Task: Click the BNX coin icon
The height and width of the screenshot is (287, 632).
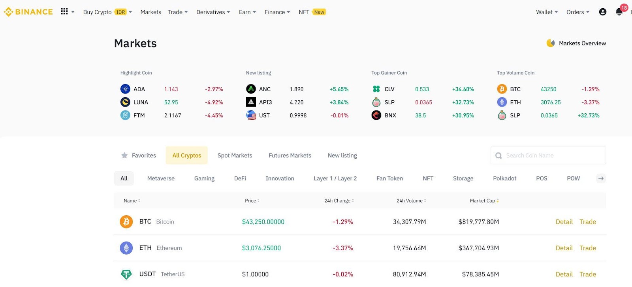Action: [x=376, y=115]
